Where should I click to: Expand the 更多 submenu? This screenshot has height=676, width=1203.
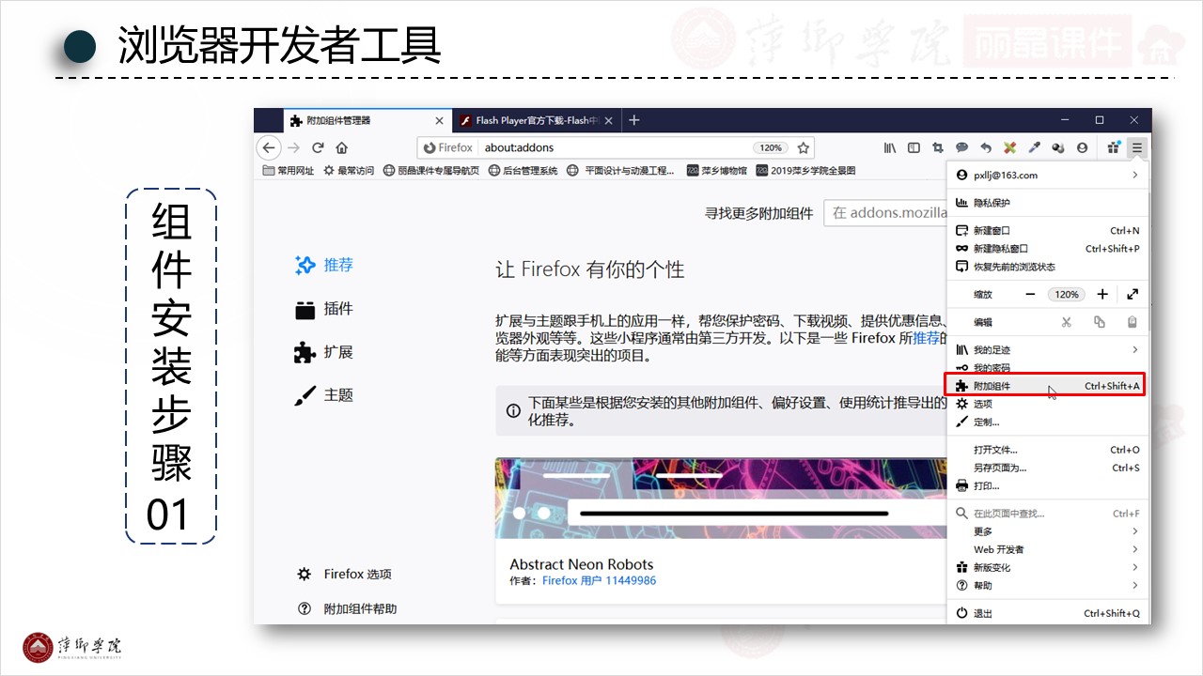1047,531
